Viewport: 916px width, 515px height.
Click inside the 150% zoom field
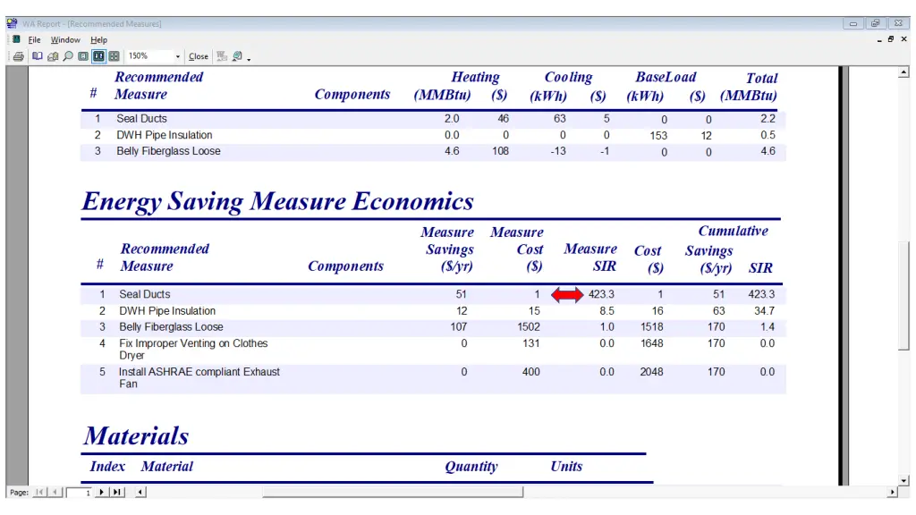[149, 56]
